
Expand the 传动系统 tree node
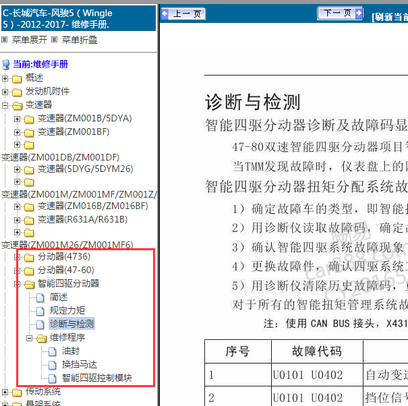coord(5,392)
